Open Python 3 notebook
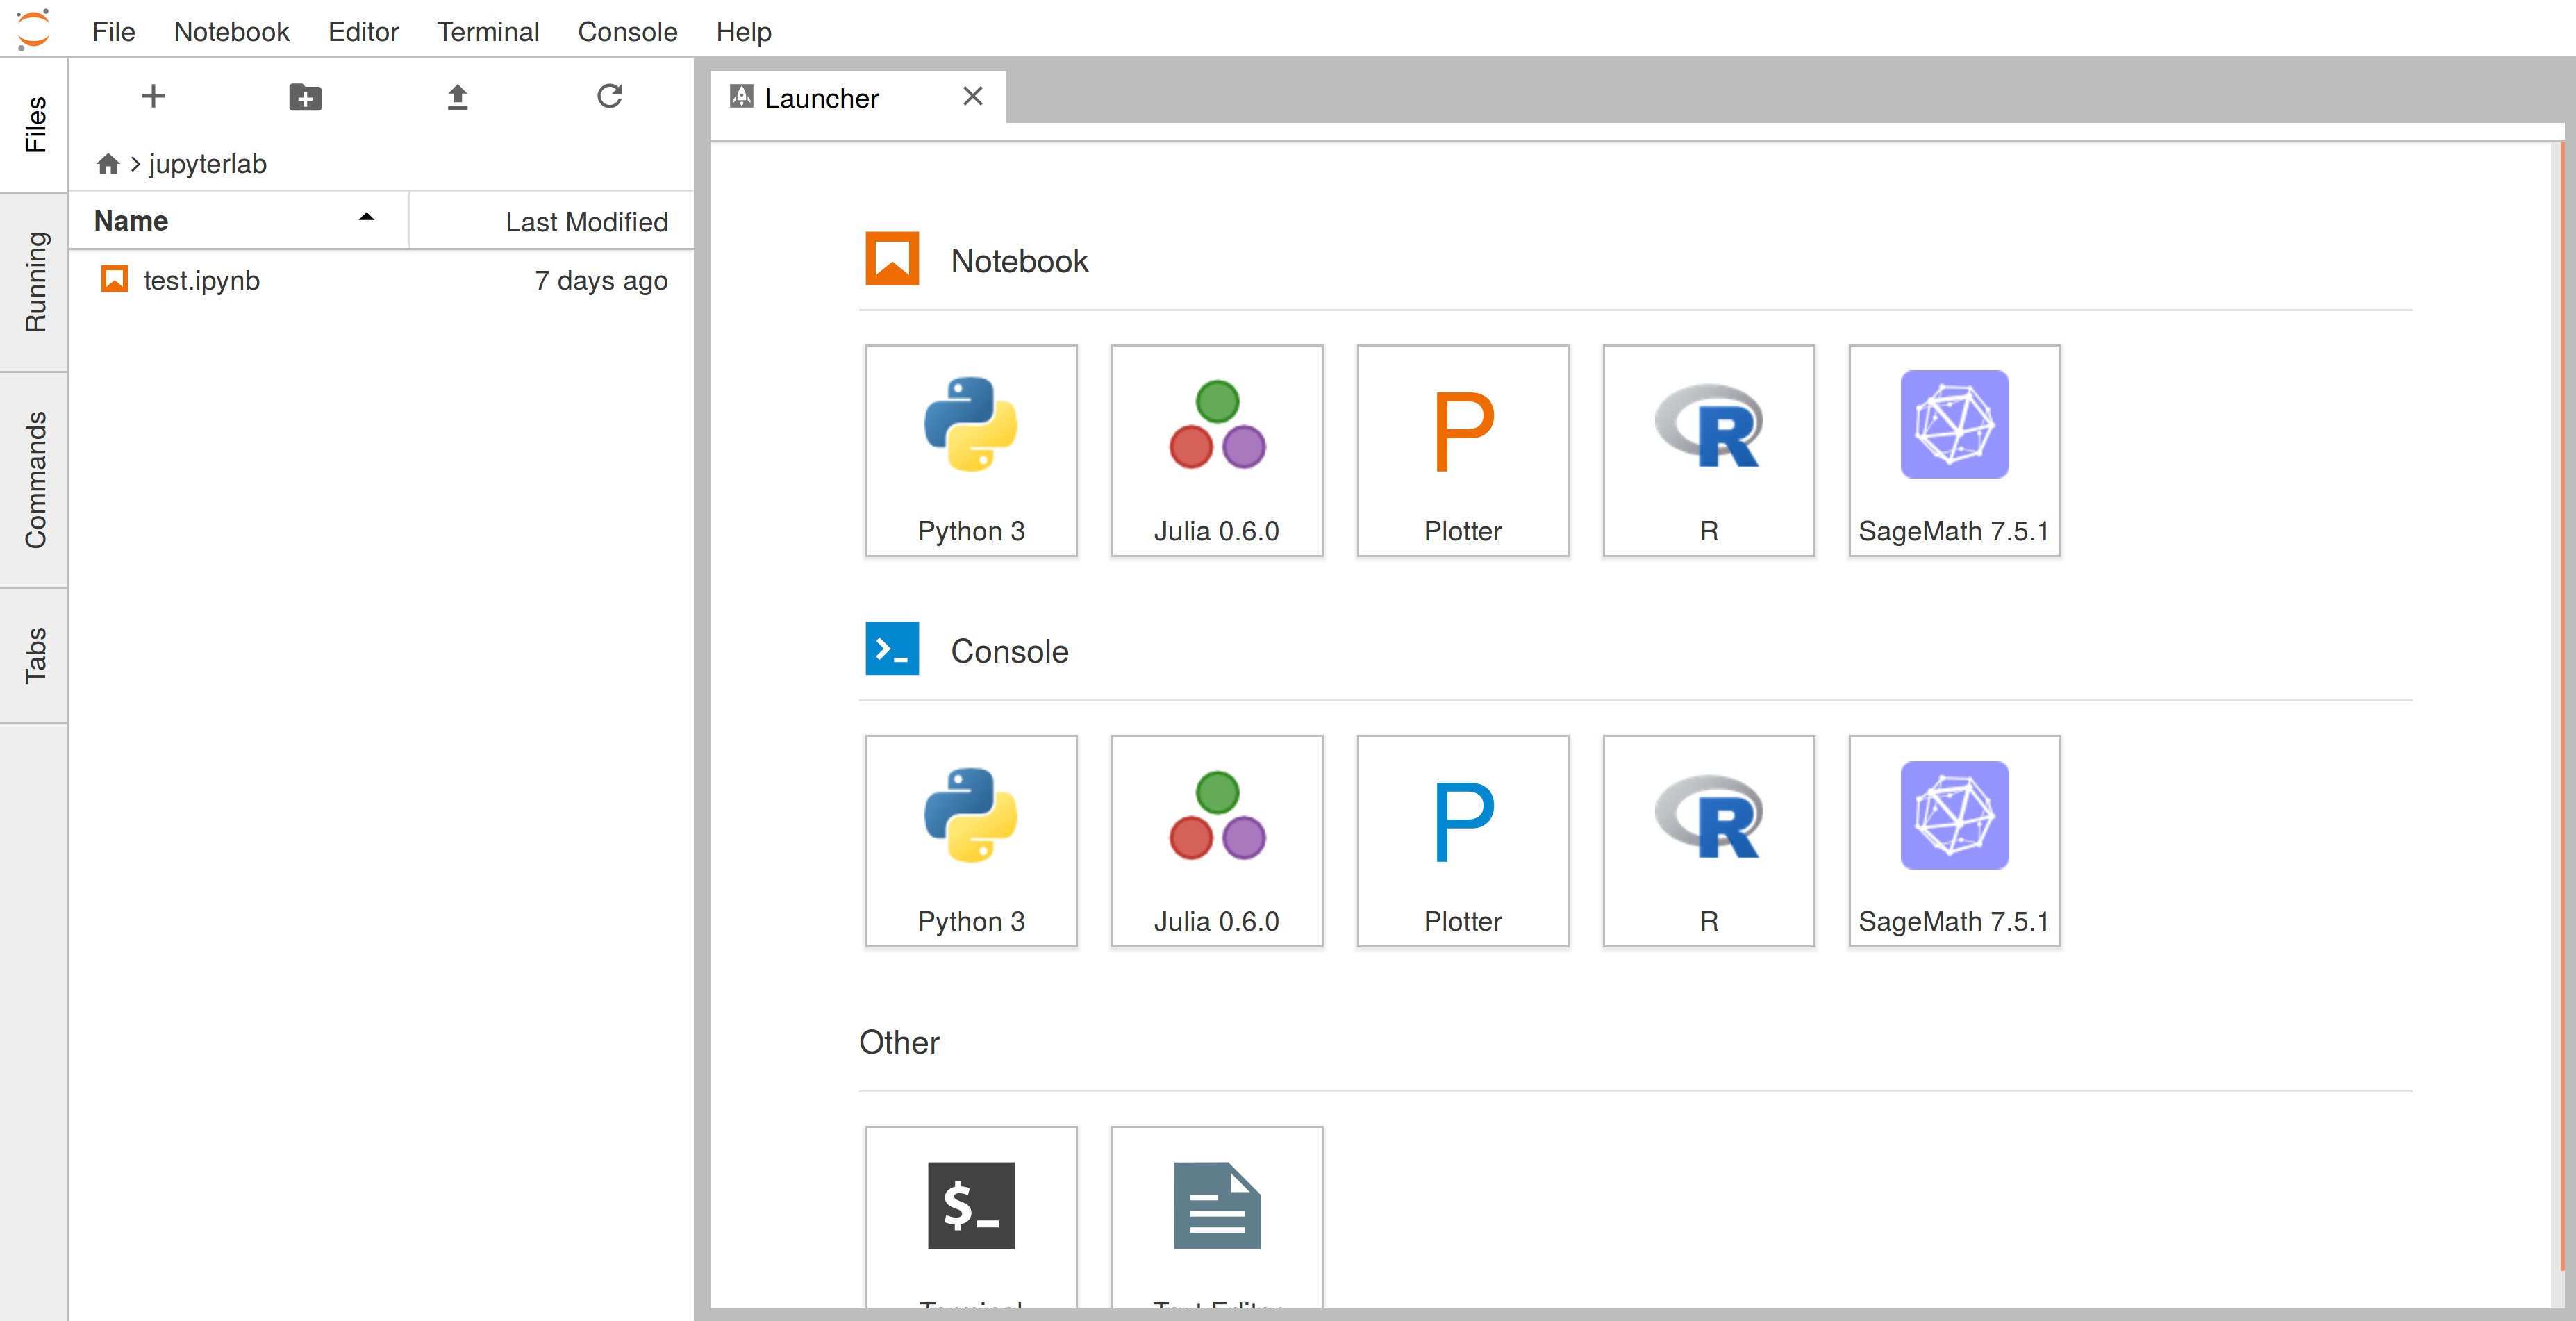 (969, 447)
